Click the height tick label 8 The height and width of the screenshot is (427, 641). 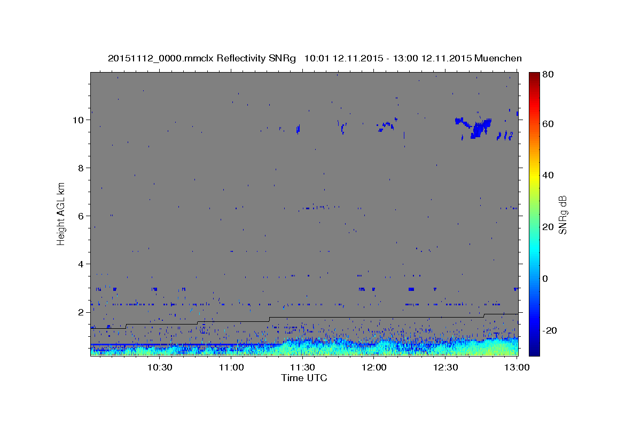(x=82, y=168)
